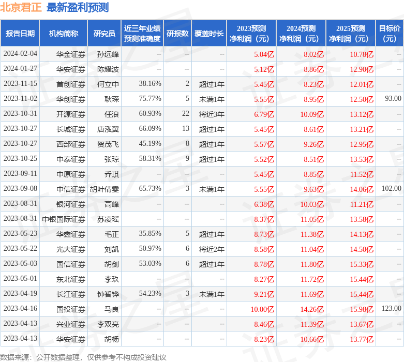Click accuracy value 38.16%
The image size is (404, 362).
tap(150, 83)
